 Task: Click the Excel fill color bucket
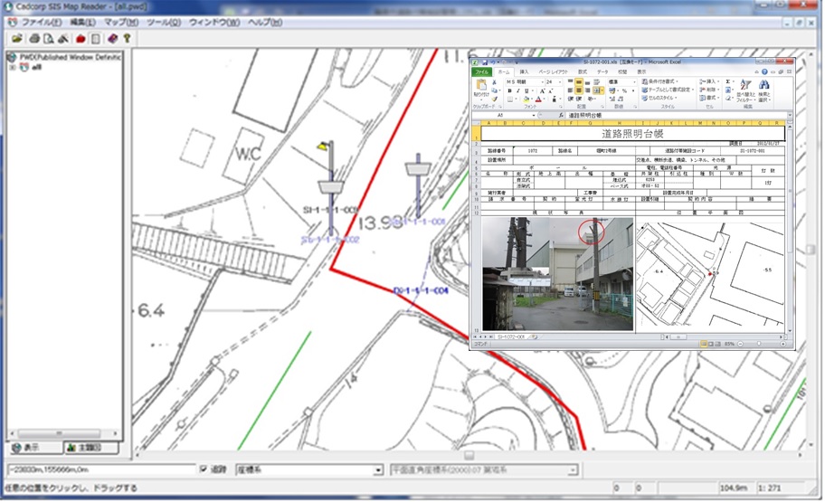[x=526, y=99]
